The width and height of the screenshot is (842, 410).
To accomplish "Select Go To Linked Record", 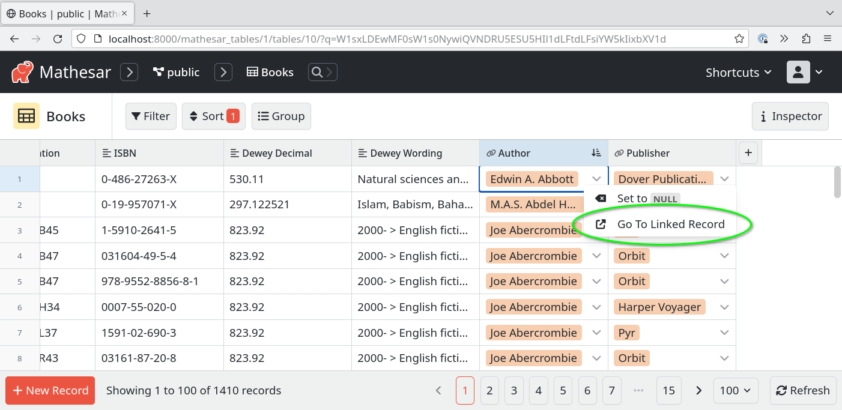I will [670, 224].
